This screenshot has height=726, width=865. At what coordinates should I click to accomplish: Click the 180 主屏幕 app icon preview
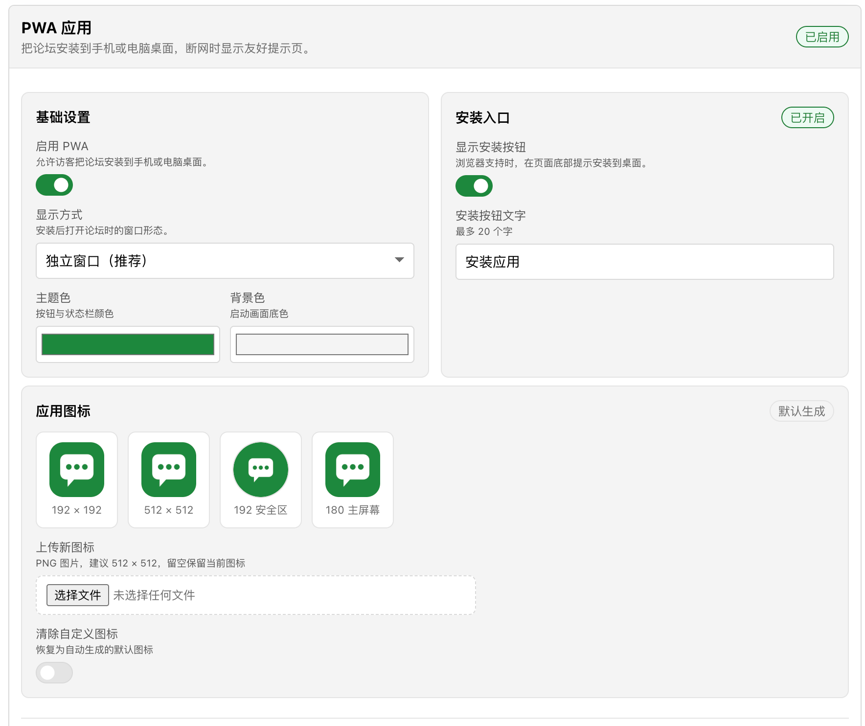pos(353,470)
